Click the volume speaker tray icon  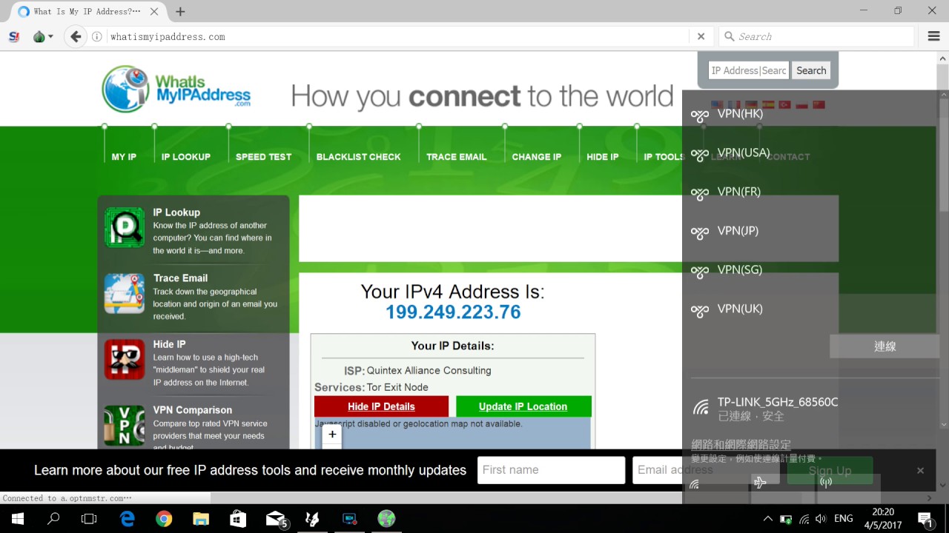pyautogui.click(x=821, y=519)
